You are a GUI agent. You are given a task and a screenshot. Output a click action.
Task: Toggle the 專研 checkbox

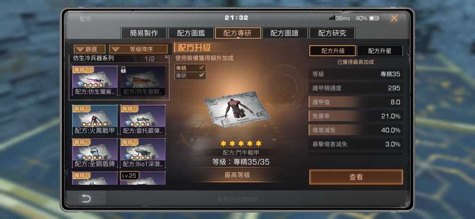pos(190,75)
